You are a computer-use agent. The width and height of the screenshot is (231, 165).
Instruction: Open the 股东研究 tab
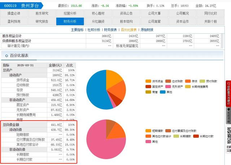pyautogui.click(x=42, y=13)
